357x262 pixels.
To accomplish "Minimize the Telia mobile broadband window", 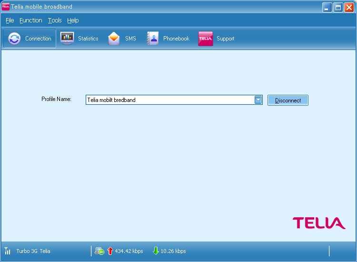I will coord(327,8).
